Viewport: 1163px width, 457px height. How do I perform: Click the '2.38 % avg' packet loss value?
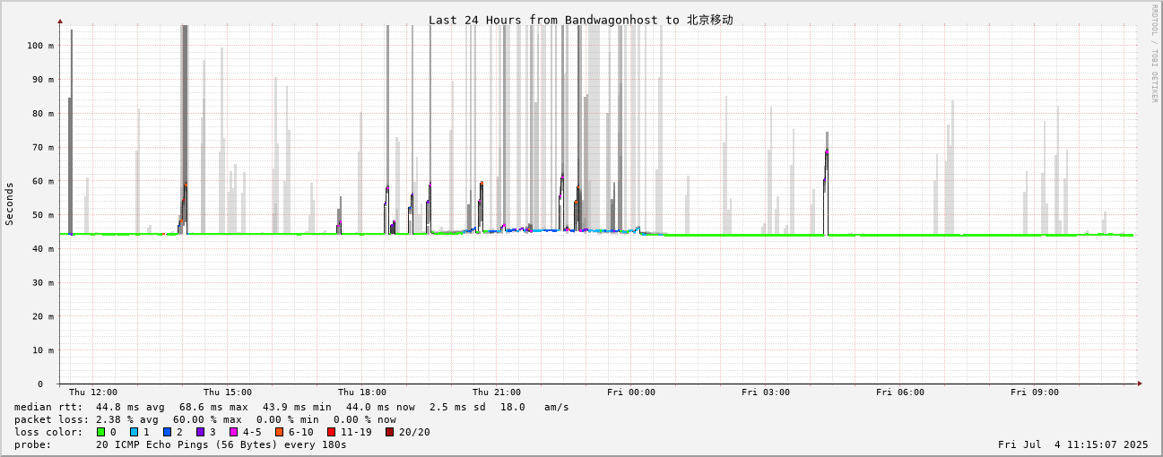point(127,419)
